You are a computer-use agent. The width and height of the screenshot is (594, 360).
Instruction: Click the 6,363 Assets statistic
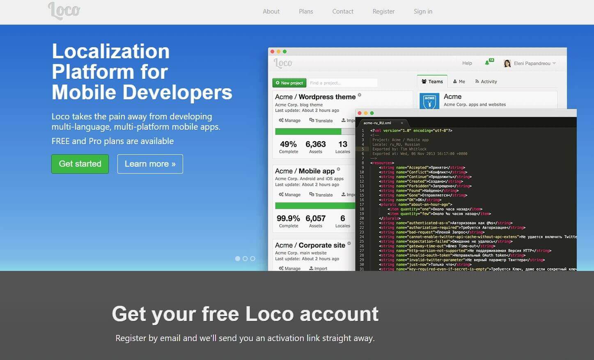pyautogui.click(x=316, y=147)
